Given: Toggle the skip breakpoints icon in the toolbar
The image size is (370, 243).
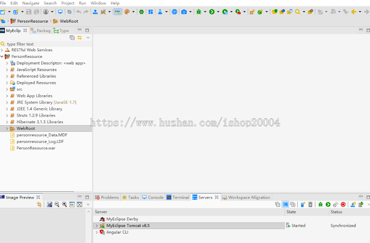Looking at the screenshot, I should pos(69,12).
